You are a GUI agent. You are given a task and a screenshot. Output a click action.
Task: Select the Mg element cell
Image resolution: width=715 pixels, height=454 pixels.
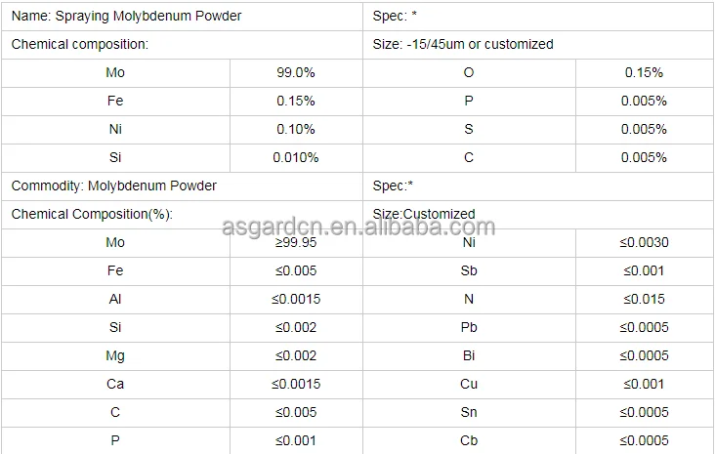pos(115,355)
